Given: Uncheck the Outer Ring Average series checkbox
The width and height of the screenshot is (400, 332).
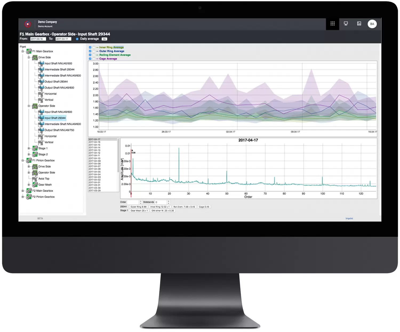Looking at the screenshot, I should (x=90, y=51).
